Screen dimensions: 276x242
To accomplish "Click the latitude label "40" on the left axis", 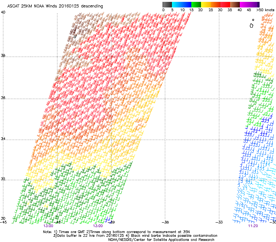I will (x=3, y=12).
